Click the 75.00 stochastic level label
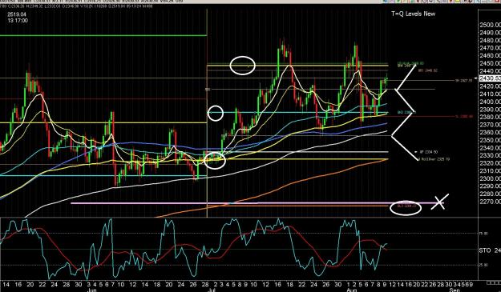The image size is (501, 292). [483, 234]
